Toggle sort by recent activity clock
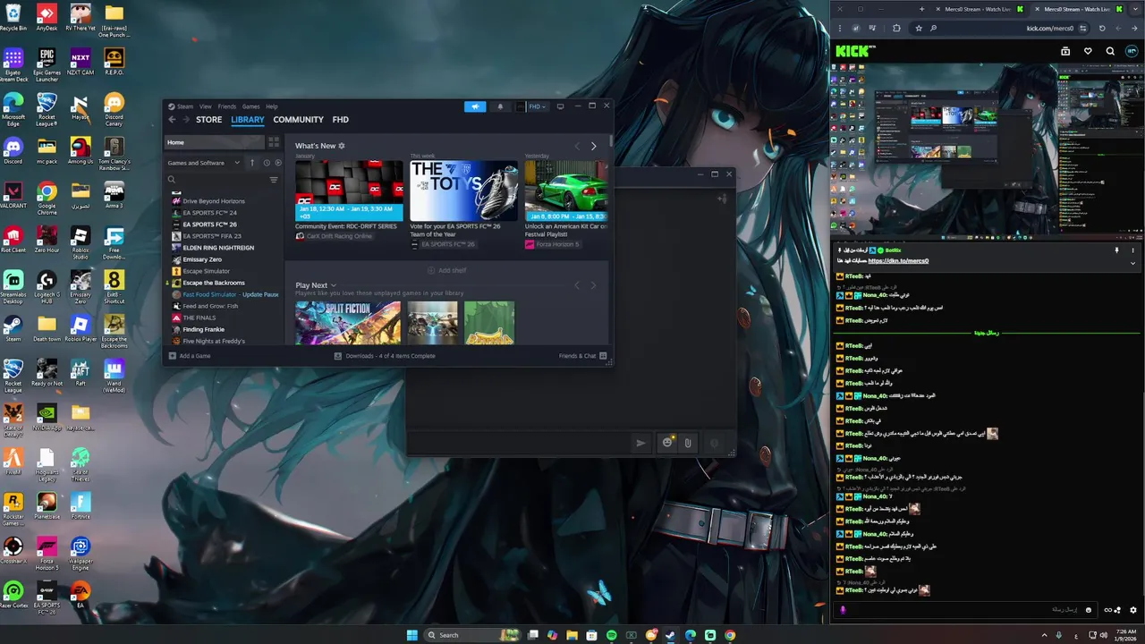Image resolution: width=1145 pixels, height=644 pixels. click(x=265, y=163)
